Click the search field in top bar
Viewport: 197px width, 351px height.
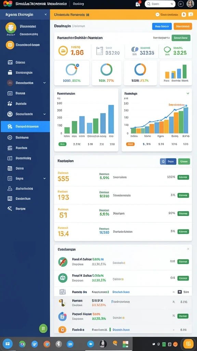click(x=160, y=4)
